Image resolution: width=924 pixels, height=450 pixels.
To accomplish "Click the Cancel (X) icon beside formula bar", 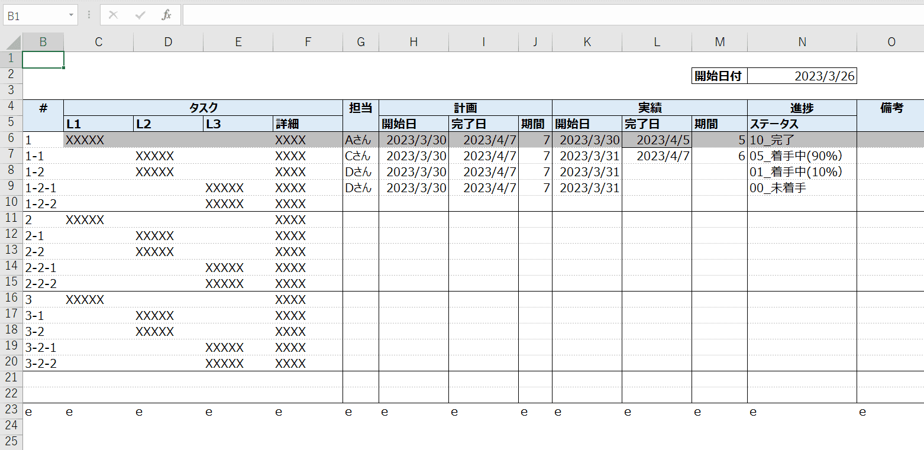I will coord(114,15).
